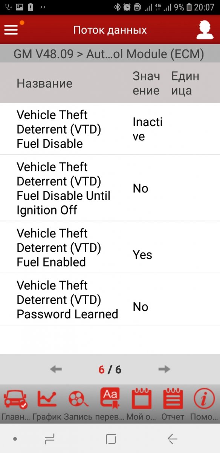The width and height of the screenshot is (220, 453).
Task: Select the VTD Fuel Disable row
Action: tap(110, 129)
